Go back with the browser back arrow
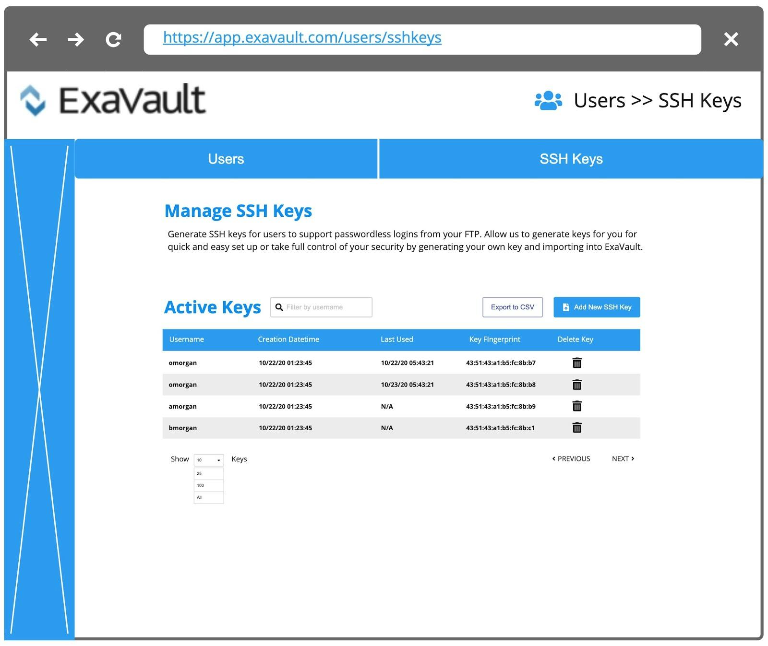 38,39
